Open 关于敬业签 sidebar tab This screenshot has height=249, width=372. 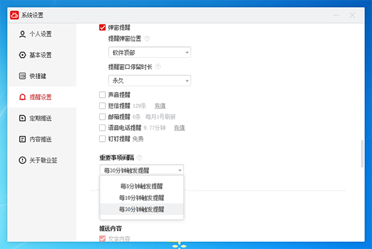point(42,160)
